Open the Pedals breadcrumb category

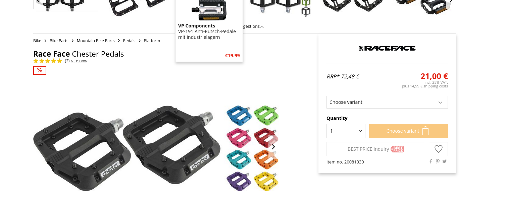click(x=129, y=41)
